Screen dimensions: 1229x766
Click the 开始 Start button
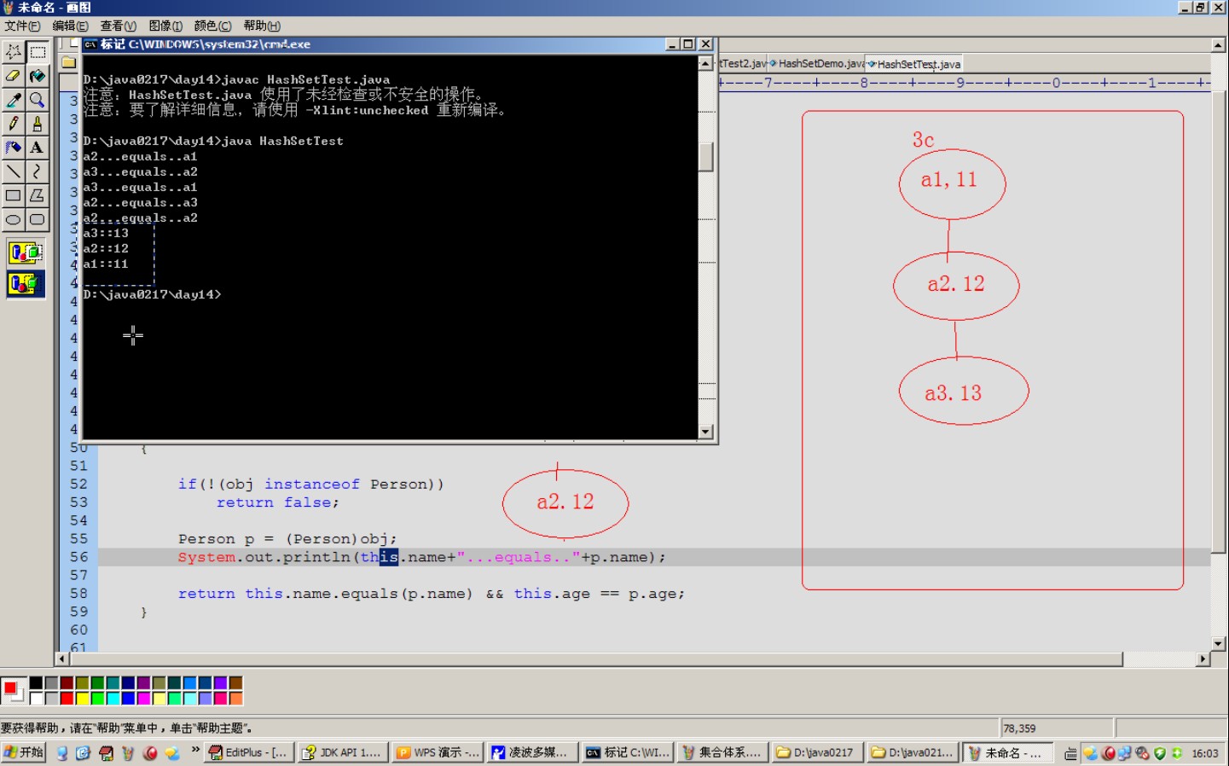point(24,752)
